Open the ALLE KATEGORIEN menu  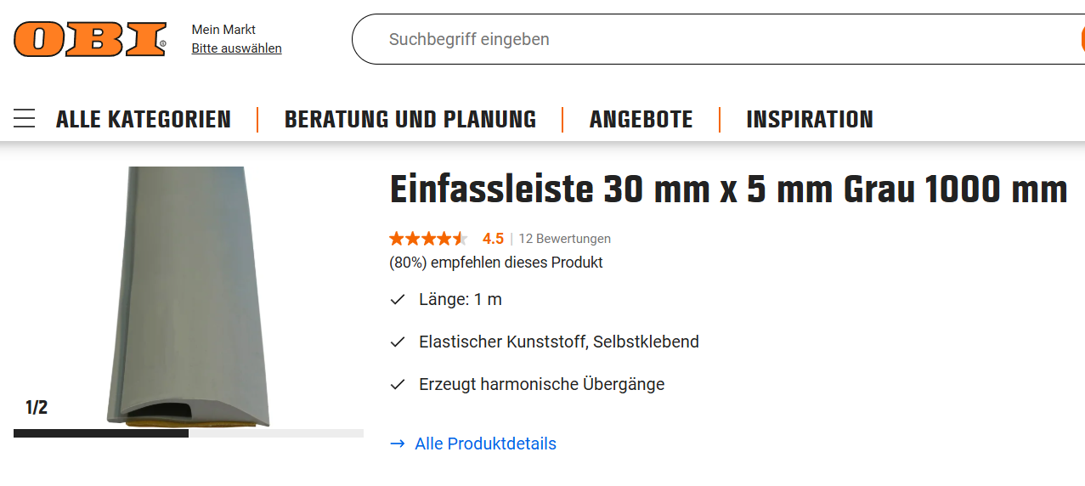tap(144, 119)
